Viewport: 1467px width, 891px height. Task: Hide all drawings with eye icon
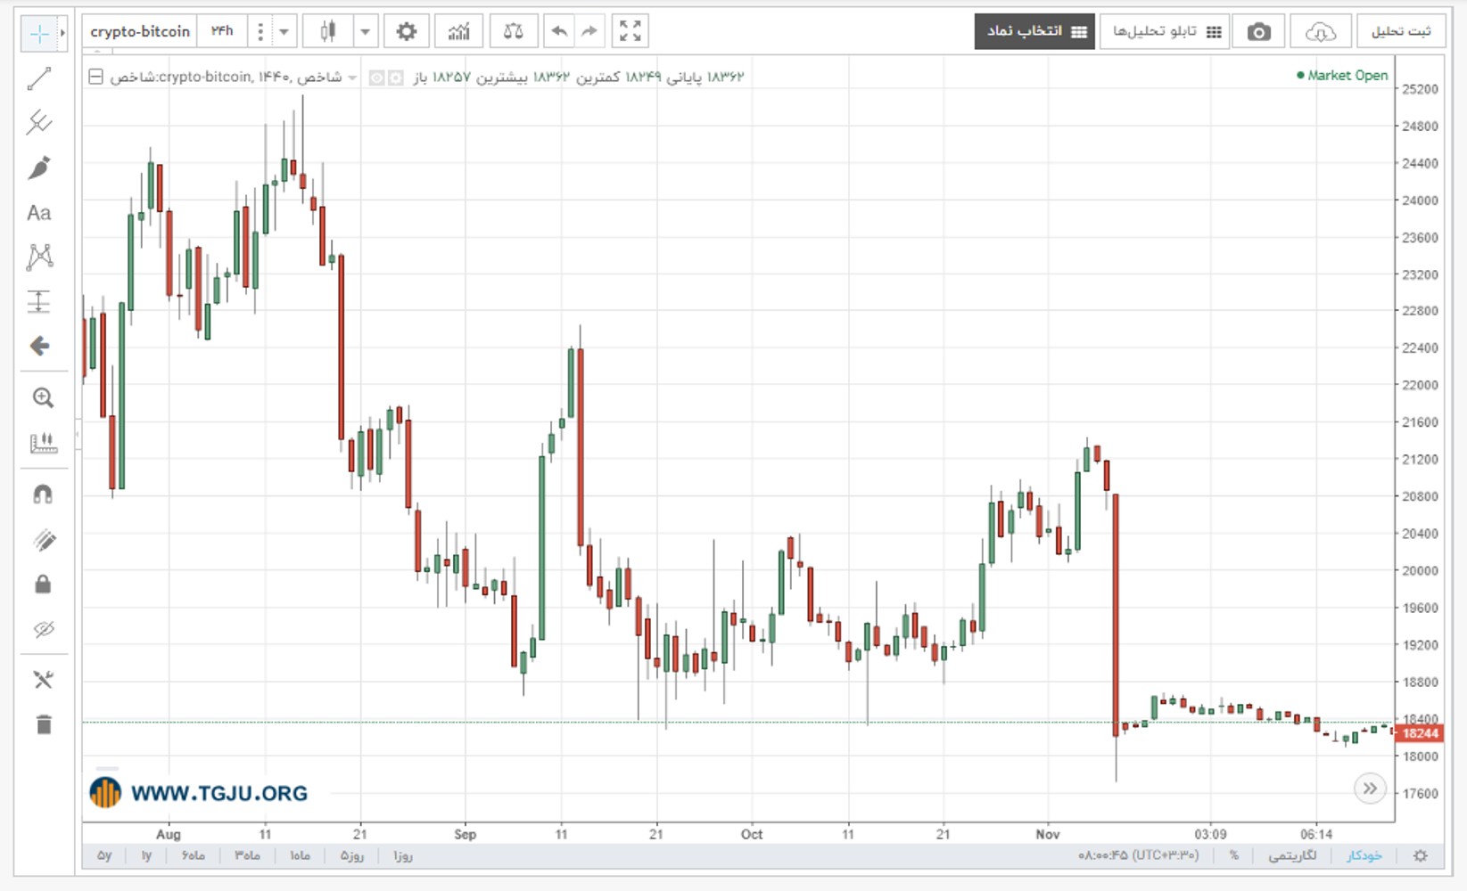tap(43, 629)
